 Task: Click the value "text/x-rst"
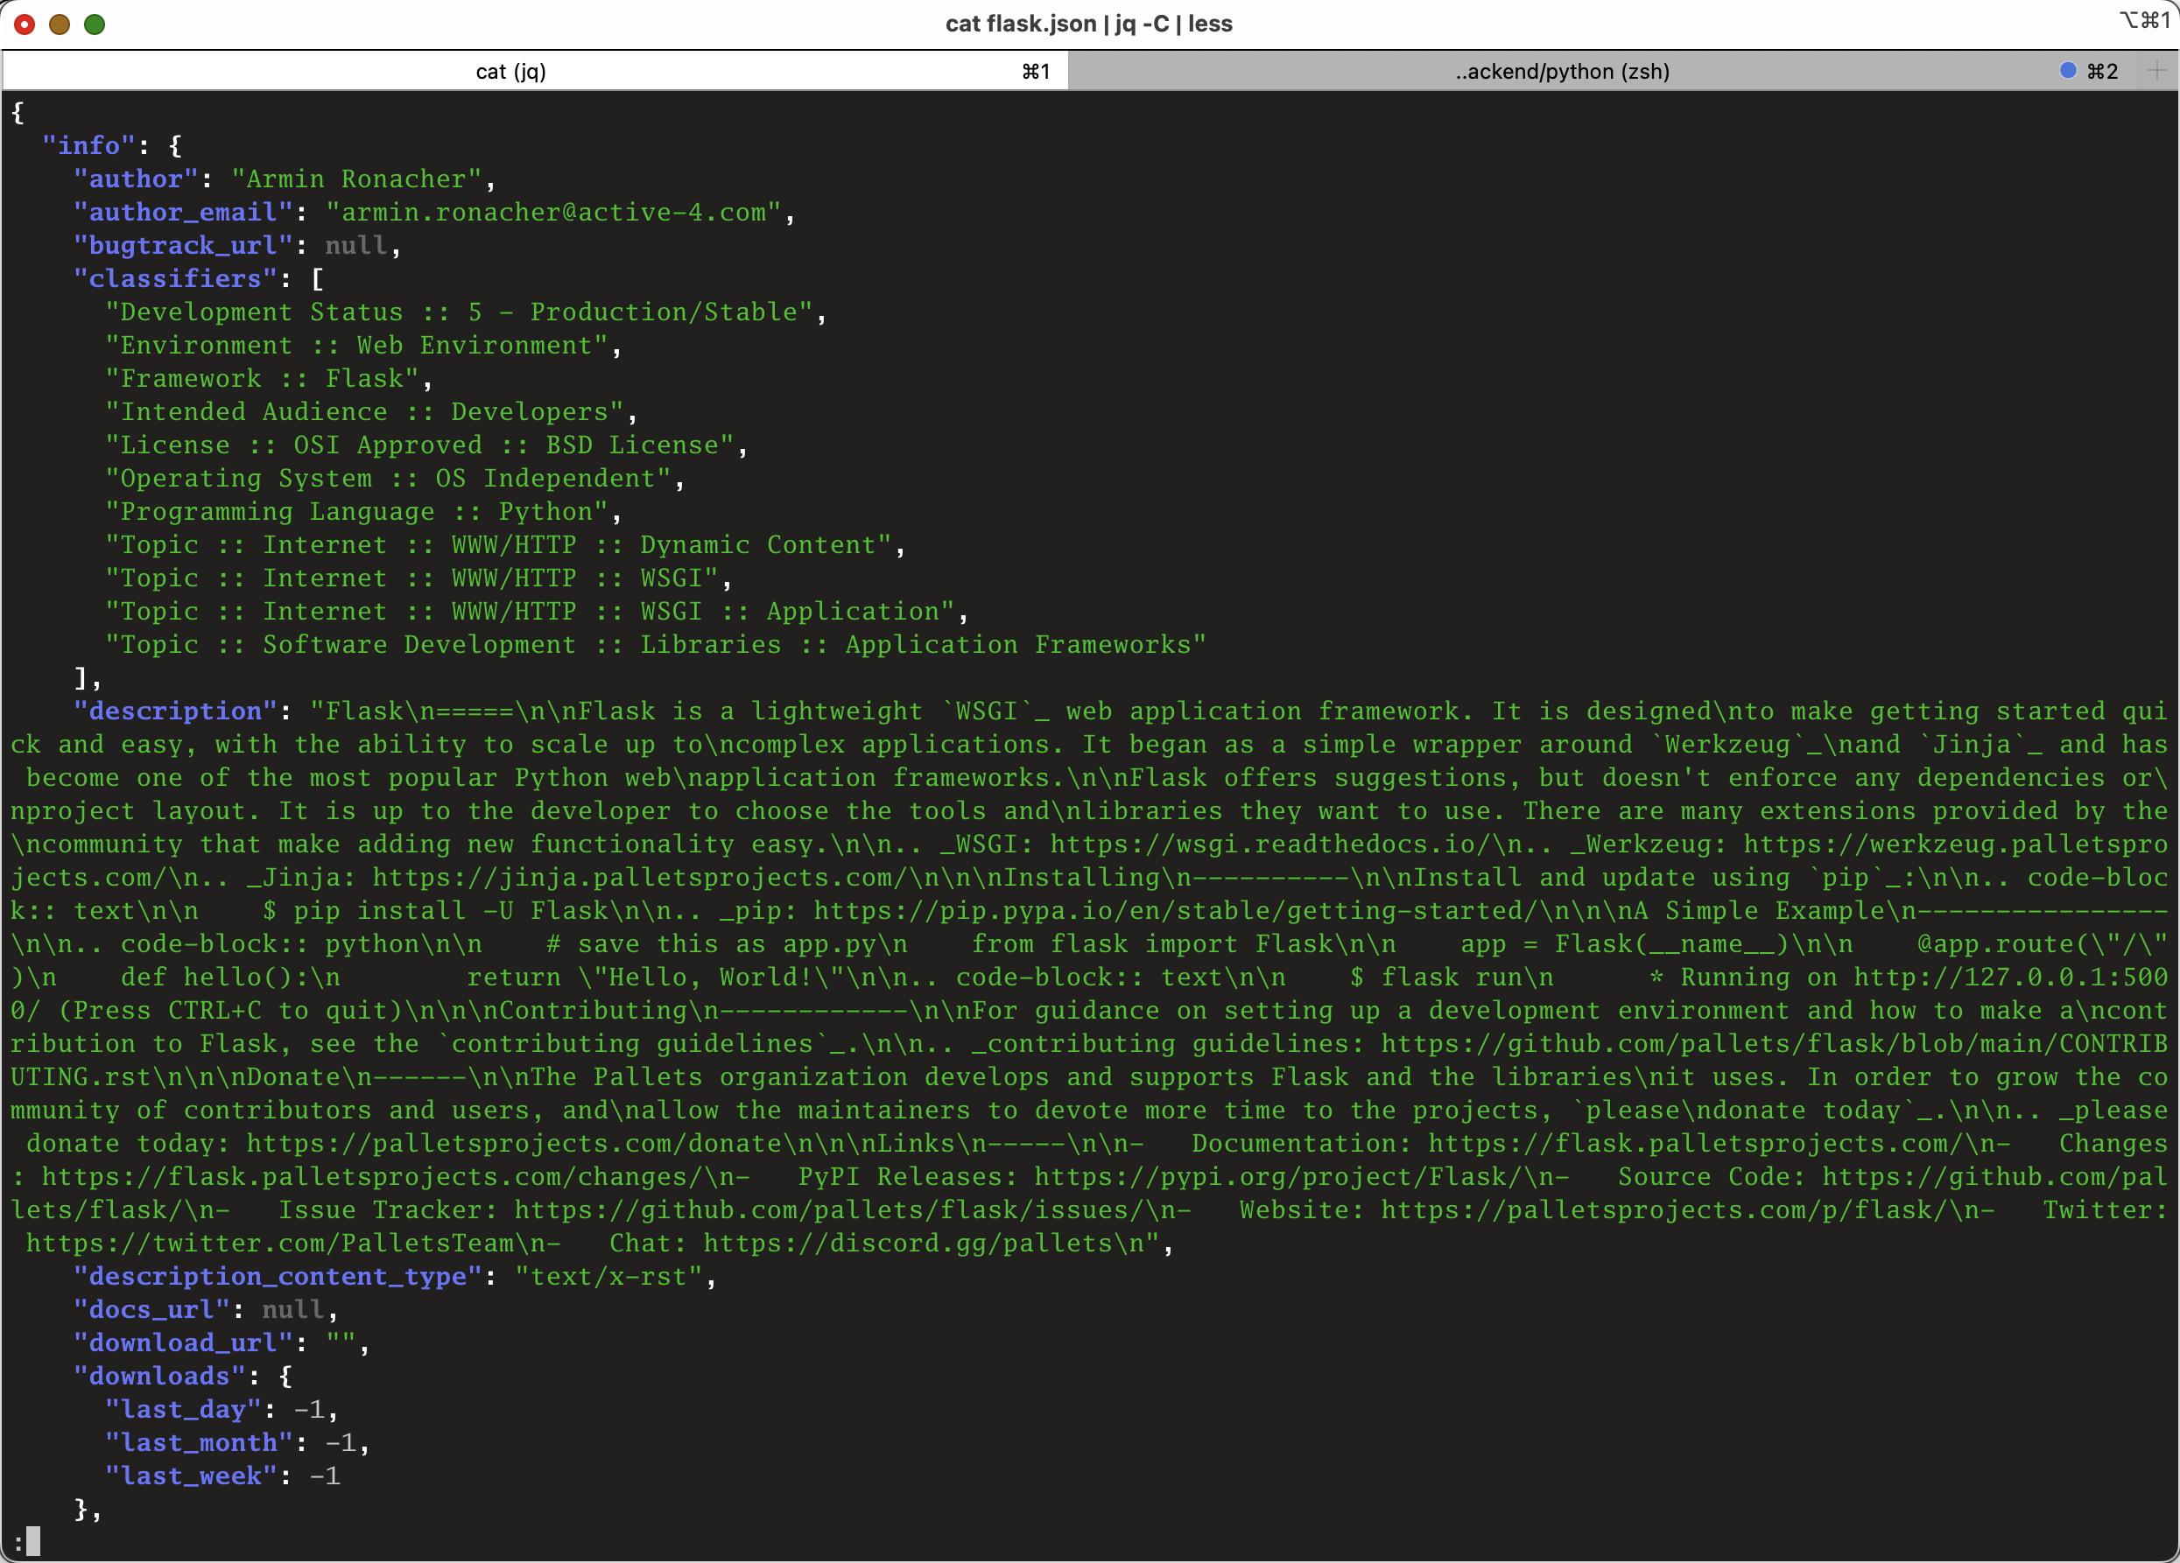click(609, 1277)
